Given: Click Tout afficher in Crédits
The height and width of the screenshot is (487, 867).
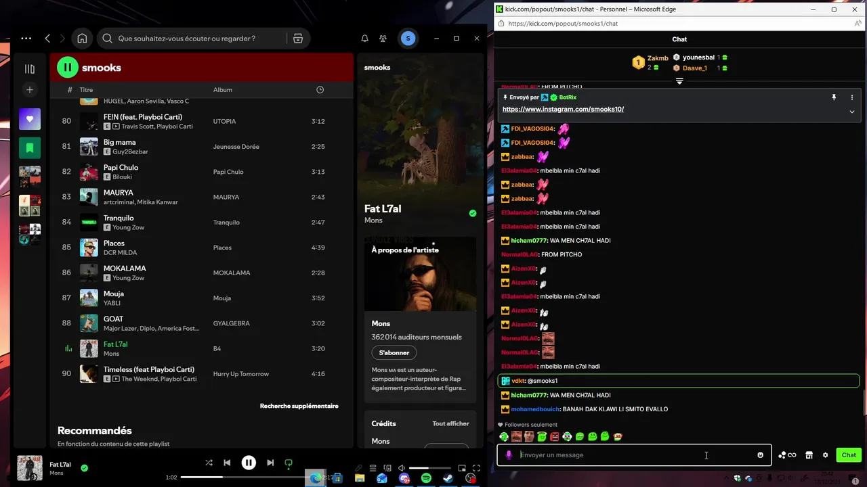Looking at the screenshot, I should (450, 423).
